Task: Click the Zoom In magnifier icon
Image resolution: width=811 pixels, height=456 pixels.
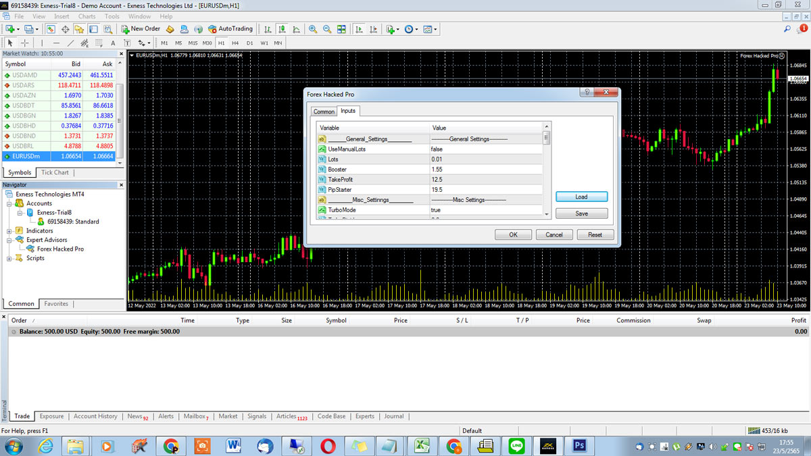Action: [x=312, y=28]
